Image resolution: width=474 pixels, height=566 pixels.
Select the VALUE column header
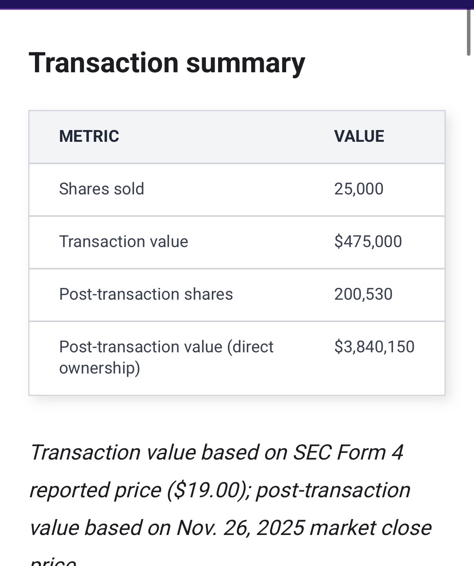(359, 136)
